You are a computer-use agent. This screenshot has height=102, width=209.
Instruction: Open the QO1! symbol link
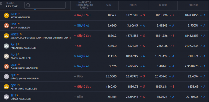tap(14, 85)
